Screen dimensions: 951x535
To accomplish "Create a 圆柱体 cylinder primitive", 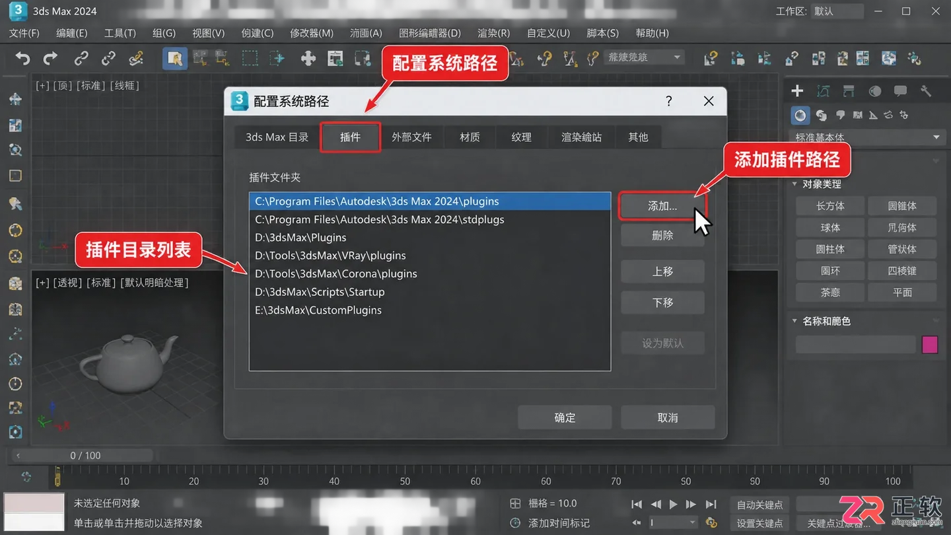I will coord(830,250).
